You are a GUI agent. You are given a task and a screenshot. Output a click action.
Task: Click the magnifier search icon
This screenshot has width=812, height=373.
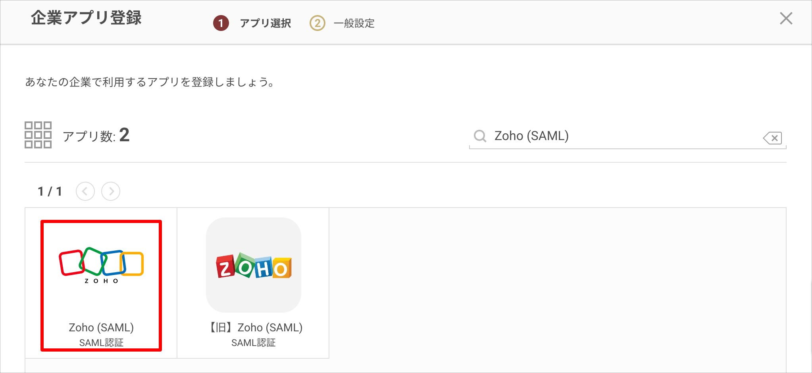click(480, 136)
